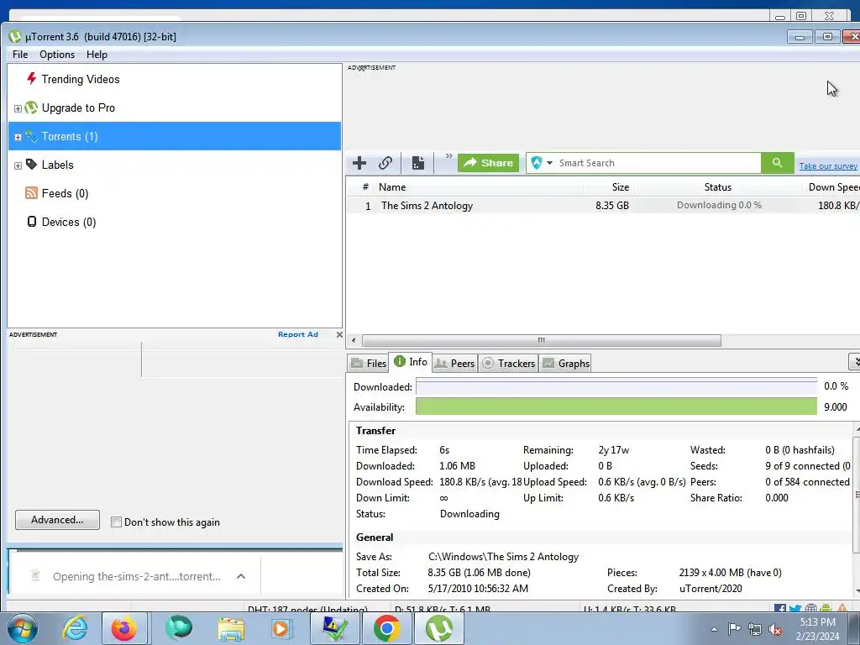This screenshot has width=860, height=645.
Task: Click the Feeds RSS icon
Action: click(x=31, y=192)
